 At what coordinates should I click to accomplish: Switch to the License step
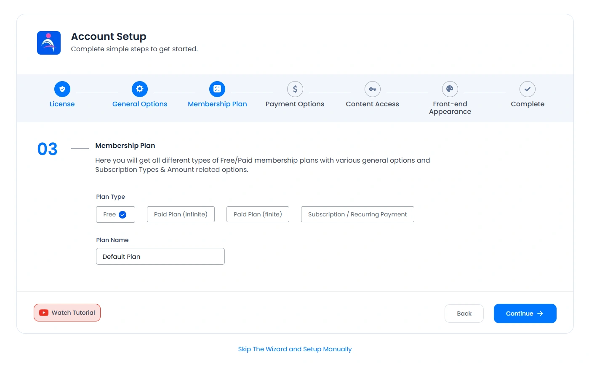(x=62, y=104)
